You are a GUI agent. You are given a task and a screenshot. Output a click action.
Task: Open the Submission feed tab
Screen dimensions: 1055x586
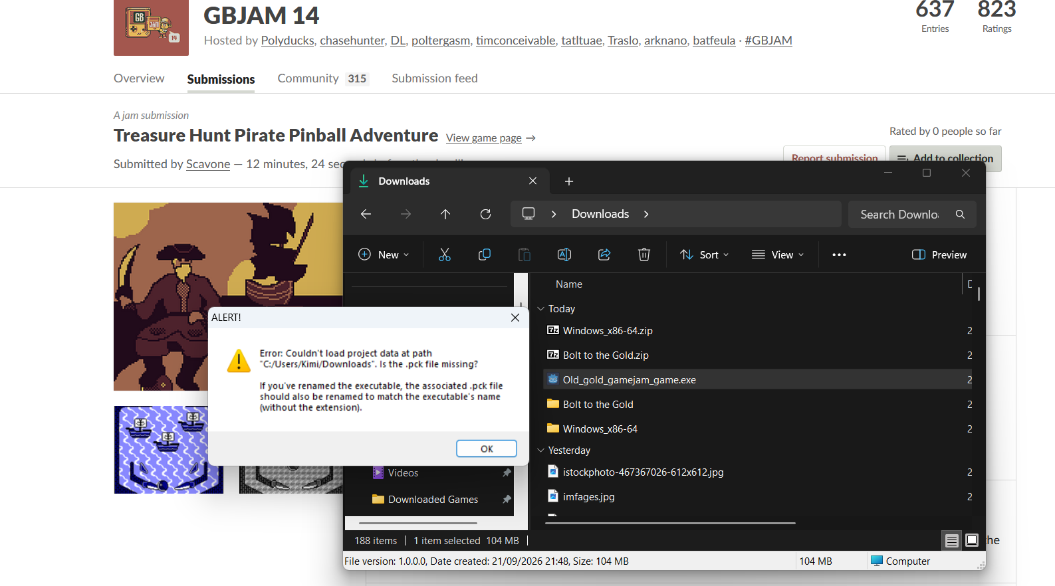435,78
